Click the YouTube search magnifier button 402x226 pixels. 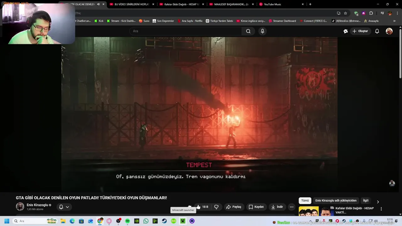tap(248, 31)
